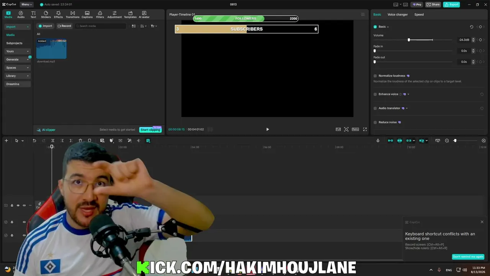Click the player focus/snapshot frame icon
This screenshot has height=276, width=490.
346,130
